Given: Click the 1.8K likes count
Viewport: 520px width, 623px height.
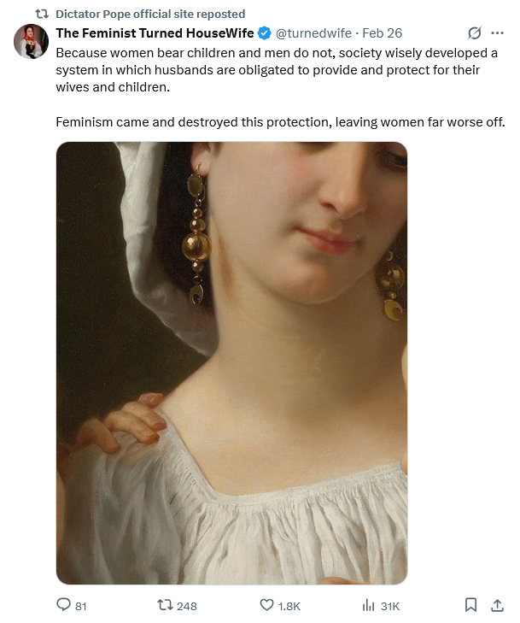Looking at the screenshot, I should pos(289,606).
